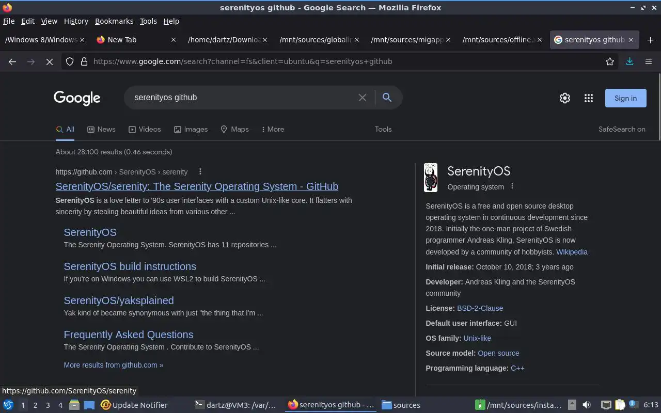This screenshot has height=413, width=661.
Task: Open the BSD-2-Clause license link
Action: 480,308
